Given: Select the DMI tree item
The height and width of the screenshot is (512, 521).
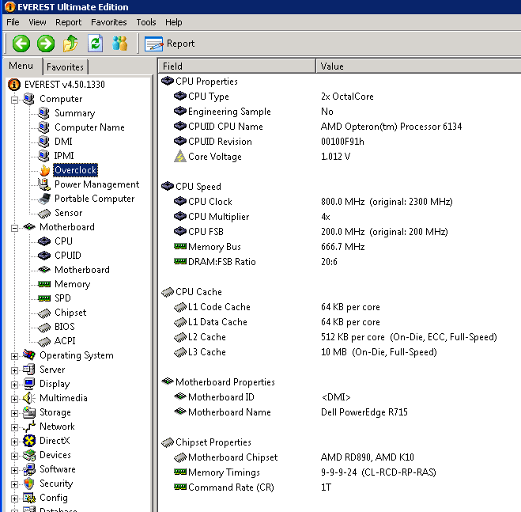Looking at the screenshot, I should tap(63, 142).
